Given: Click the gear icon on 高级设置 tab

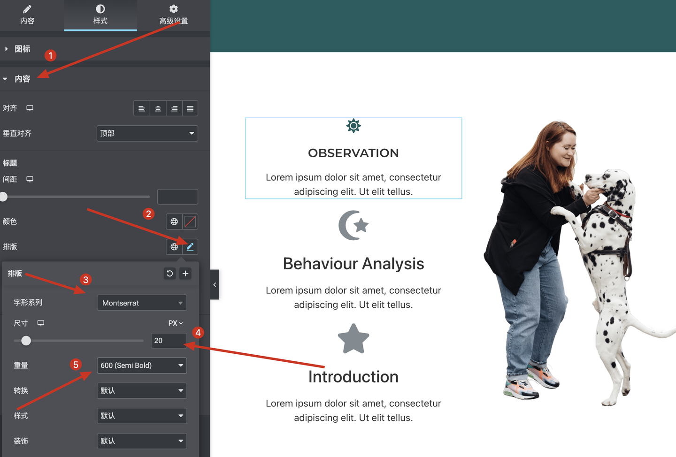Looking at the screenshot, I should coord(174,9).
